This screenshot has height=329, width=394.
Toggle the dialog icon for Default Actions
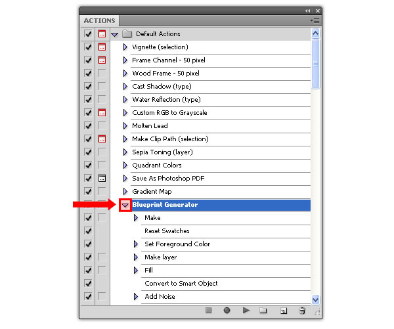point(102,34)
